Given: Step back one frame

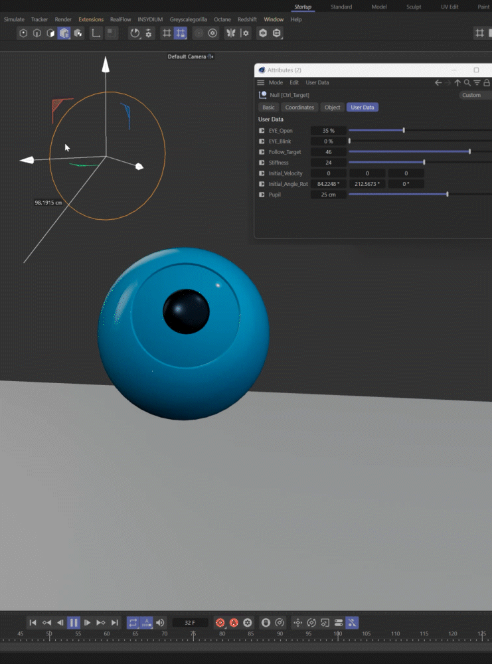Looking at the screenshot, I should (x=60, y=623).
